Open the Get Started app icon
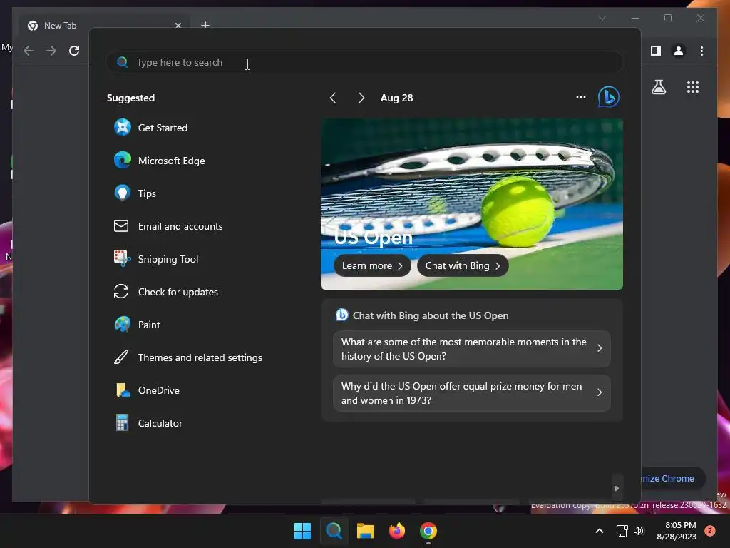 [122, 127]
